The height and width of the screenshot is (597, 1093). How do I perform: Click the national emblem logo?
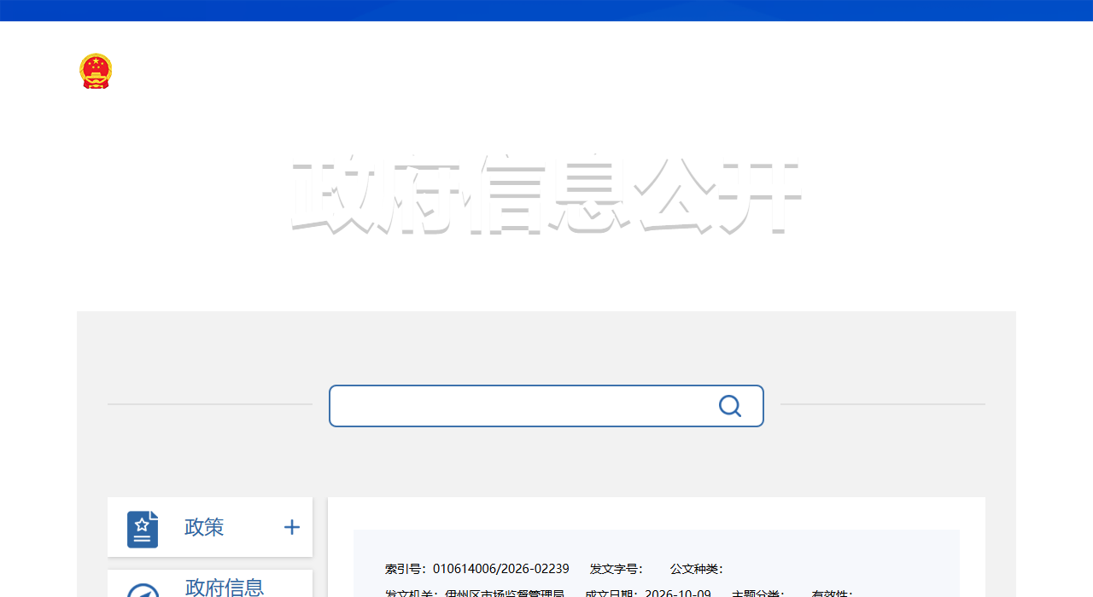(x=96, y=71)
